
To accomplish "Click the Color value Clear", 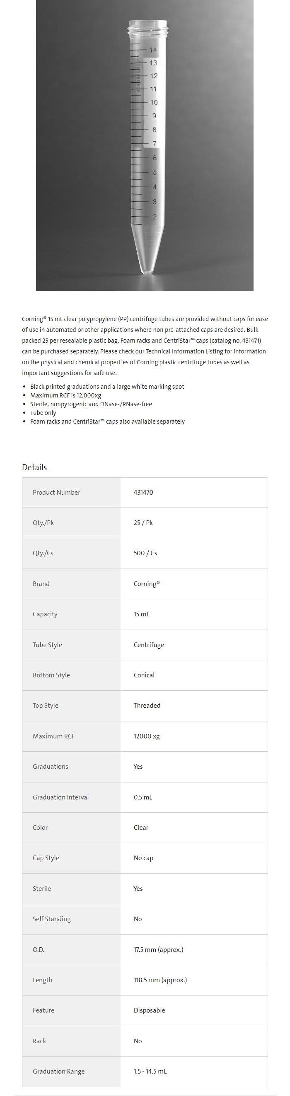I will 141,828.
